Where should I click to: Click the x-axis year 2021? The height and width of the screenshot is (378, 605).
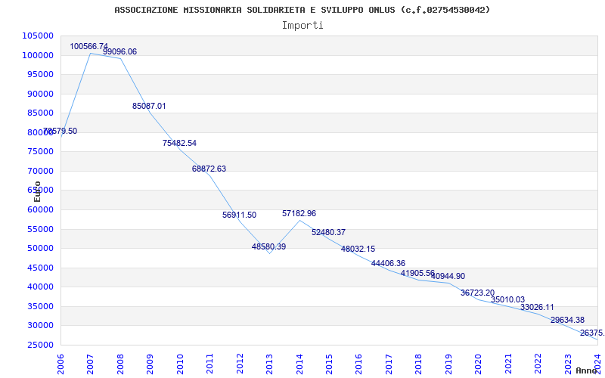[x=508, y=364]
